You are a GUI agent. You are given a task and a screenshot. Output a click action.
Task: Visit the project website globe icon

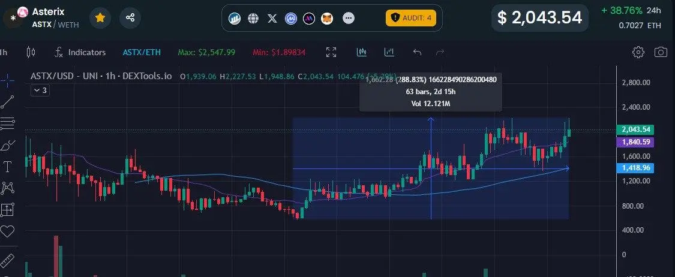[x=254, y=19]
